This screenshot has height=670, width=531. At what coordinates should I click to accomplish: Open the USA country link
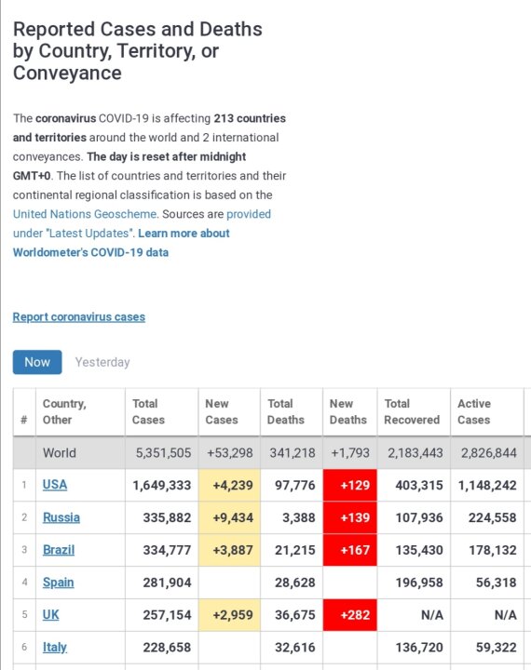(55, 485)
